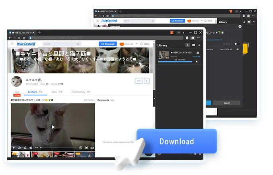Go forward with the browser forward arrow in the front window
Screen dimensions: 273x175
point(14,38)
